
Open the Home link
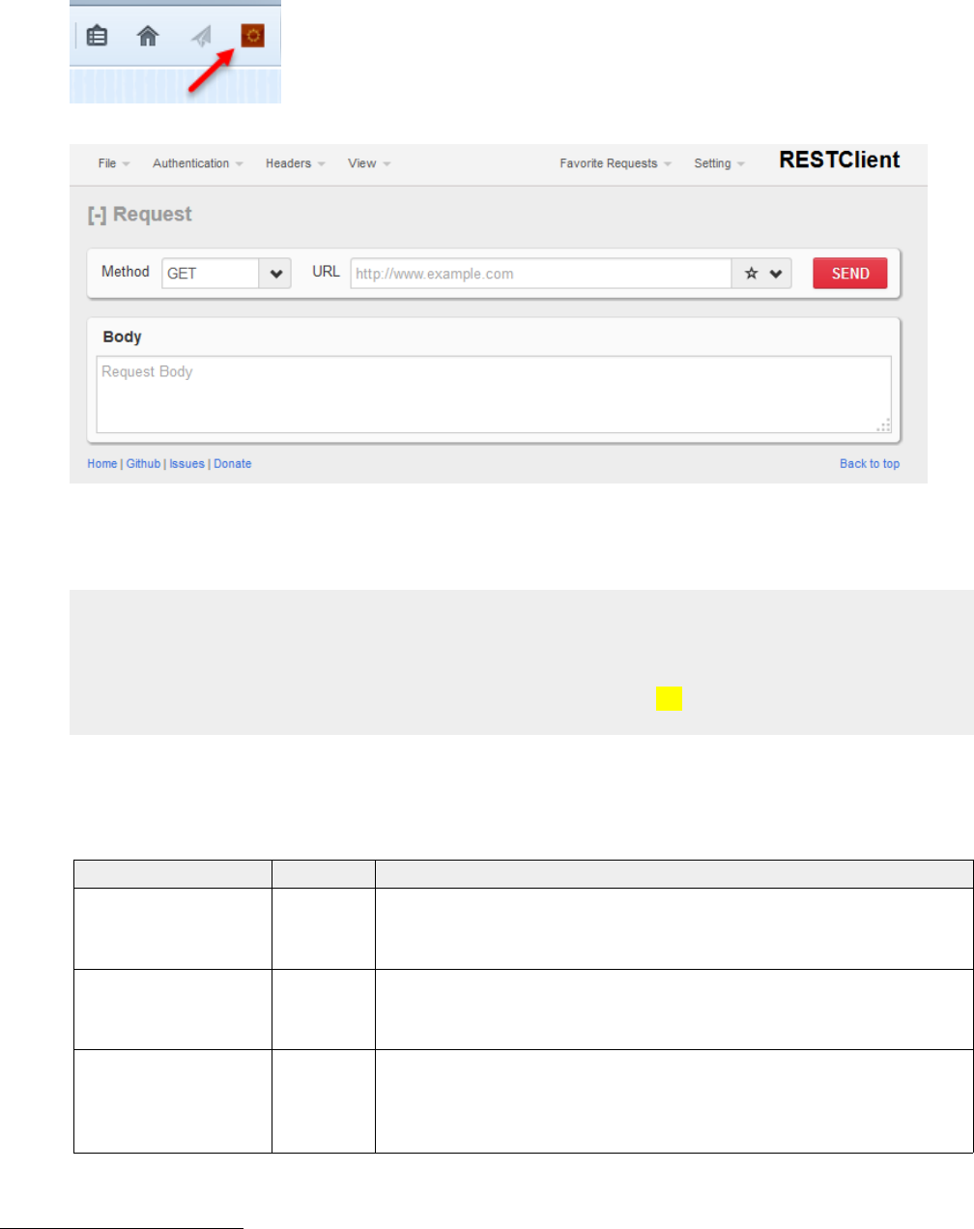pyautogui.click(x=102, y=464)
